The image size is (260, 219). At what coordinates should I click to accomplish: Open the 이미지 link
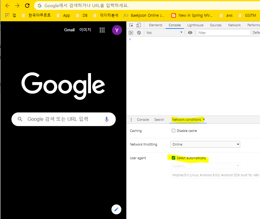click(85, 30)
